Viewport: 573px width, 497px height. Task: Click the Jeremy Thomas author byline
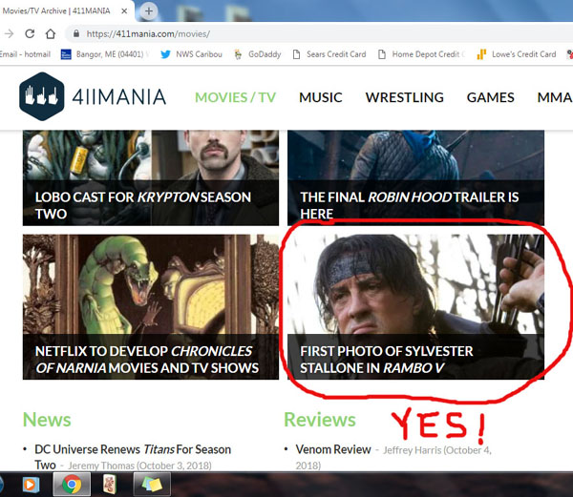tap(101, 466)
